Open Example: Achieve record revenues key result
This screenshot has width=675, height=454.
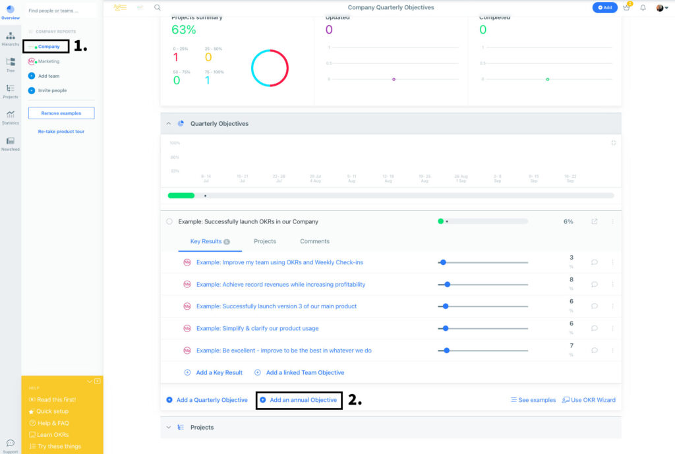click(281, 285)
